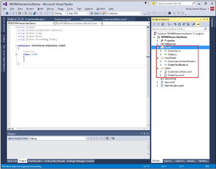Open the Server Explorer side tab
Screen dimensions: 216x169
(4, 25)
